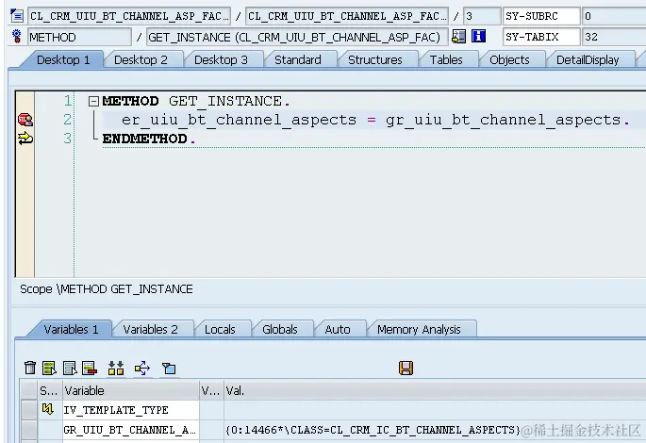Select the Auto tab
The height and width of the screenshot is (443, 646).
click(338, 329)
